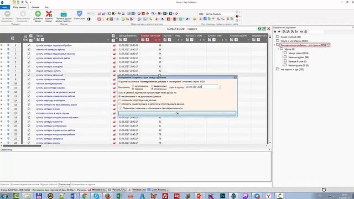Click the URL input field in ribbon
Image resolution: width=354 pixels, height=199 pixels.
point(220,14)
